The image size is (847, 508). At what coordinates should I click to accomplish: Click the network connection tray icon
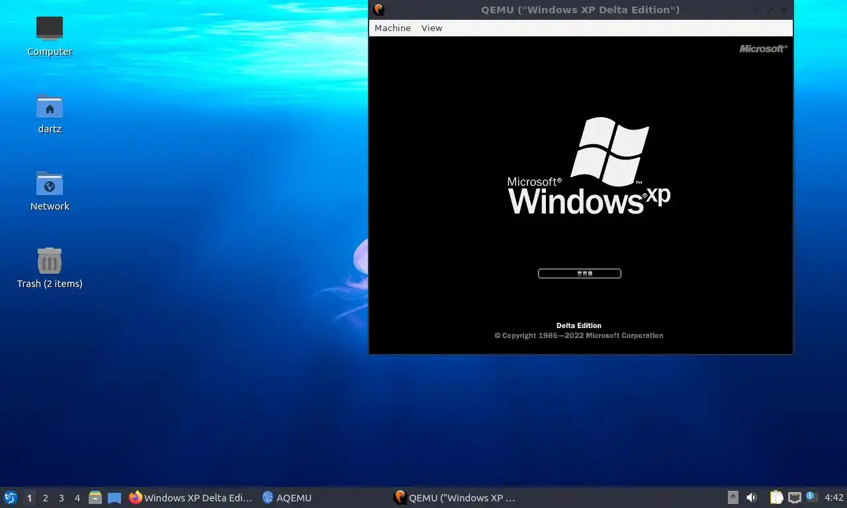pos(795,497)
